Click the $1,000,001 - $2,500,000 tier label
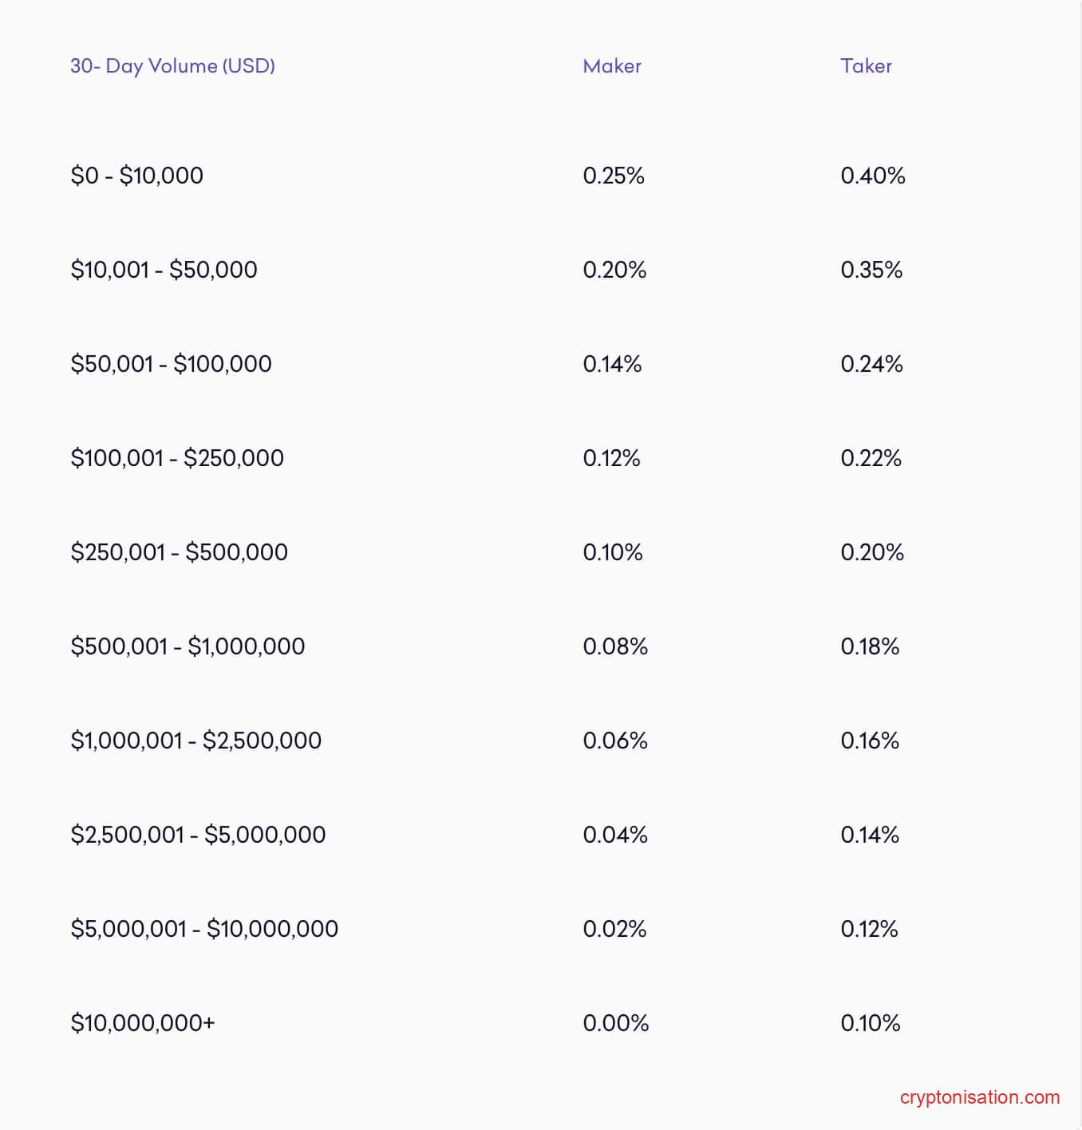 [195, 741]
